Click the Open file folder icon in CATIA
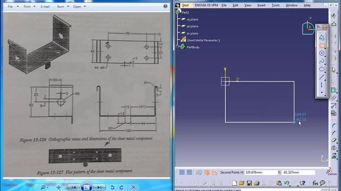 click(241, 183)
